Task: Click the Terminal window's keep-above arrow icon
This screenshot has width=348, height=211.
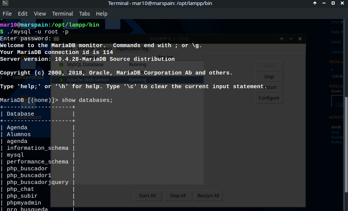Action: coord(315,3)
